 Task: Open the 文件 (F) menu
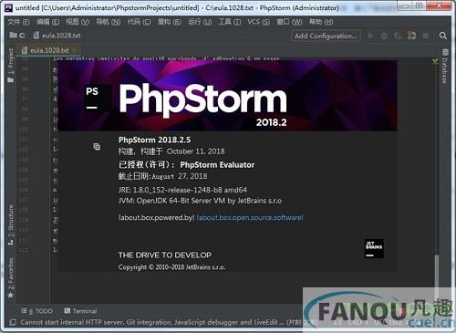click(x=18, y=22)
